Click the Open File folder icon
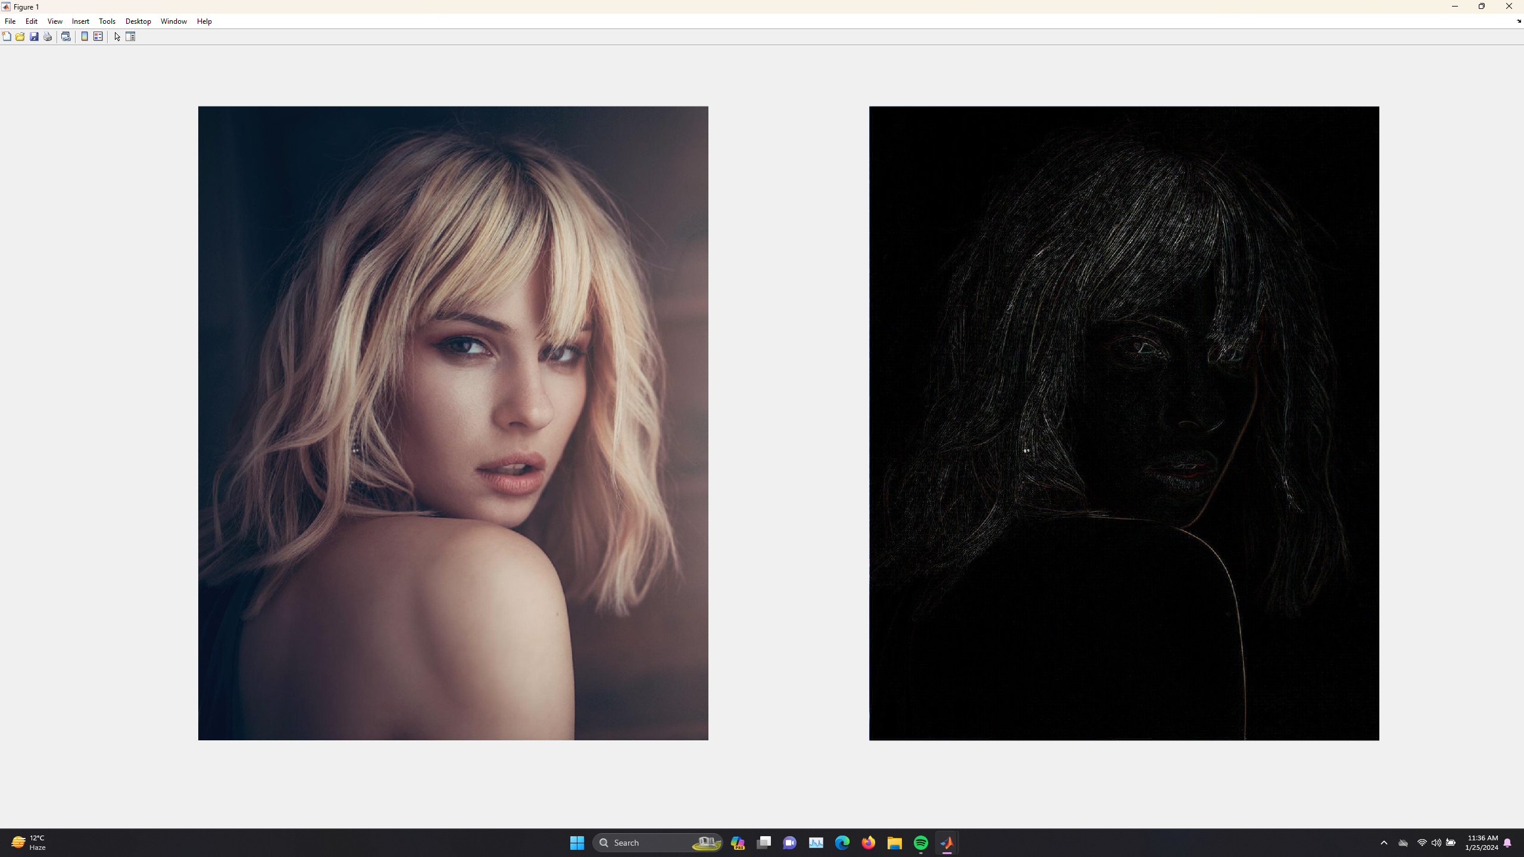 20,37
